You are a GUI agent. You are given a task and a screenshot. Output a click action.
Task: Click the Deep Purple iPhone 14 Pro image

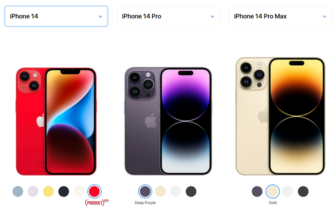(168, 121)
